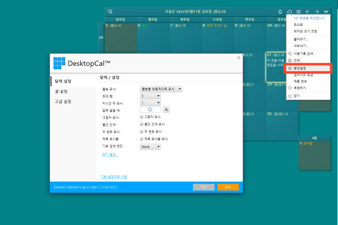Image resolution: width=338 pixels, height=225 pixels.
Task: Open 불러오기... import menu item
Action: click(308, 39)
